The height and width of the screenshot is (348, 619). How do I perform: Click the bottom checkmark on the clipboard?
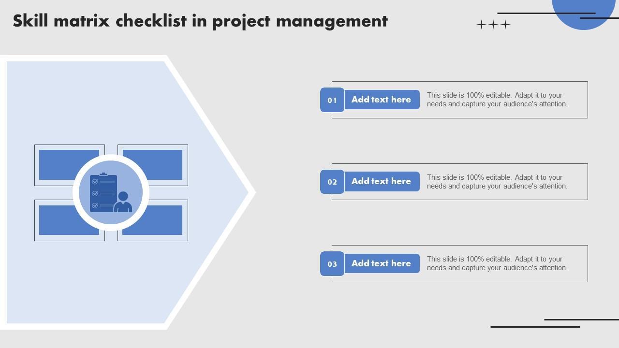95,205
